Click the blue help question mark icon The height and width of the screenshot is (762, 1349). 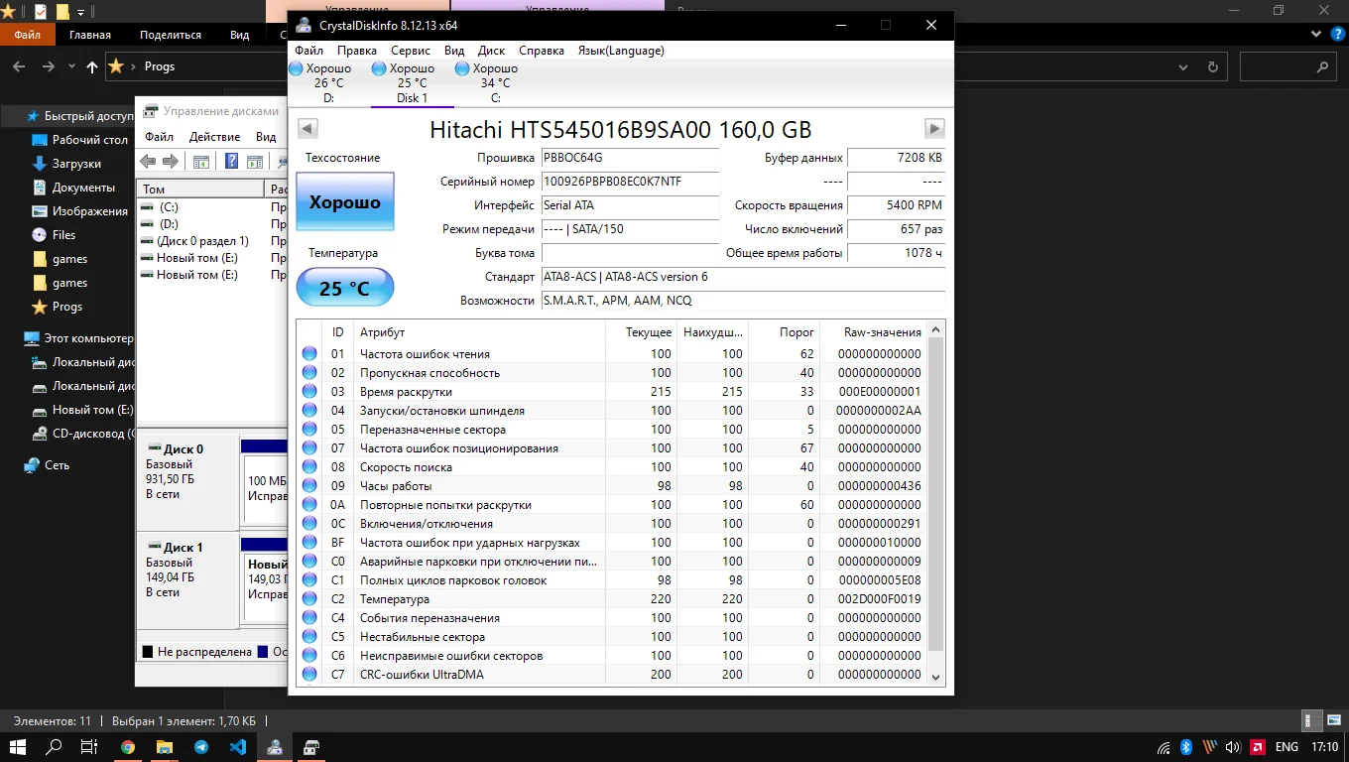(x=231, y=162)
